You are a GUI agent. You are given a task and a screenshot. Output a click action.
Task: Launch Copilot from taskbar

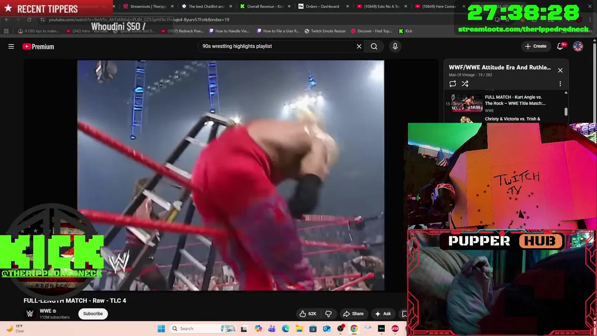point(258,329)
